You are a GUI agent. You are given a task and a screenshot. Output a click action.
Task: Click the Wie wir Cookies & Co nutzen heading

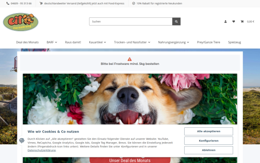tap(53, 132)
